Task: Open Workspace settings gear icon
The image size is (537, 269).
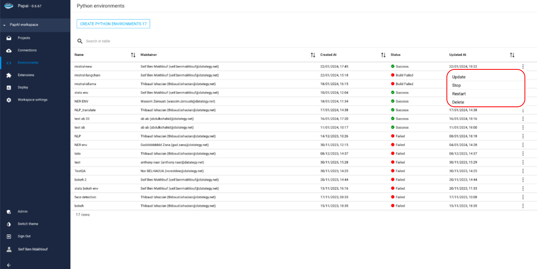Action: (x=9, y=100)
